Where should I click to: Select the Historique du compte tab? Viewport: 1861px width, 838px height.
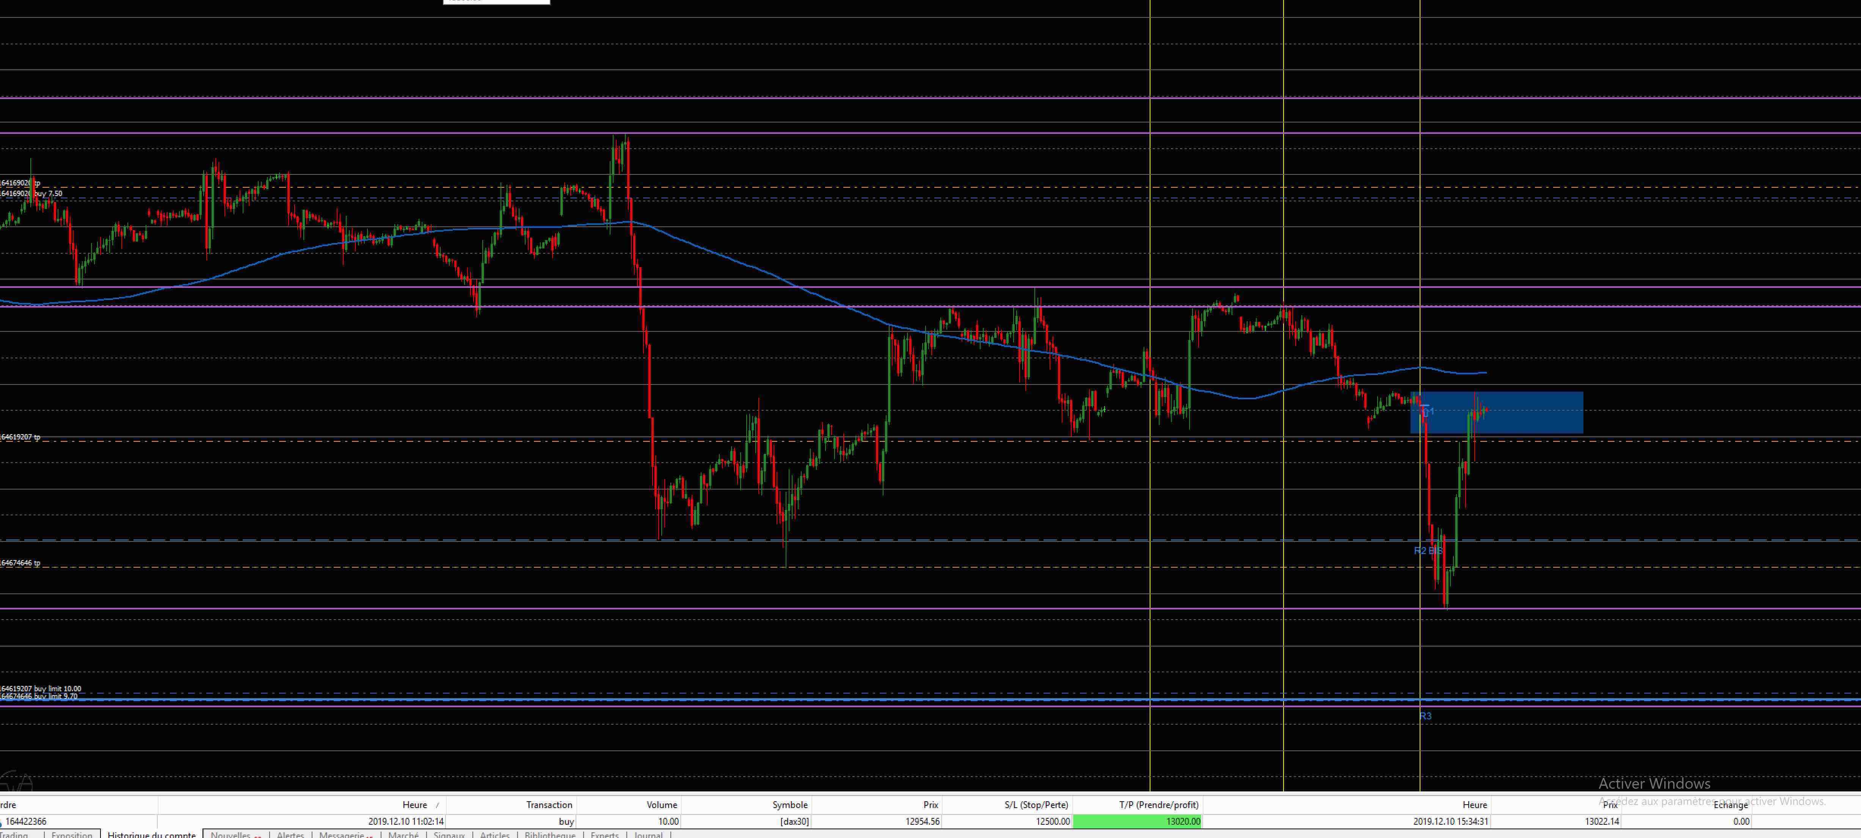pyautogui.click(x=151, y=834)
